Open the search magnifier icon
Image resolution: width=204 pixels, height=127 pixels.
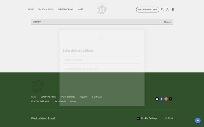click(x=162, y=9)
